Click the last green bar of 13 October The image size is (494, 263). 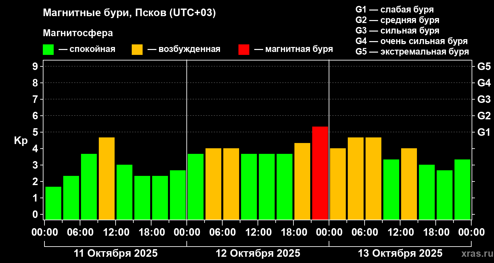[x=462, y=189]
